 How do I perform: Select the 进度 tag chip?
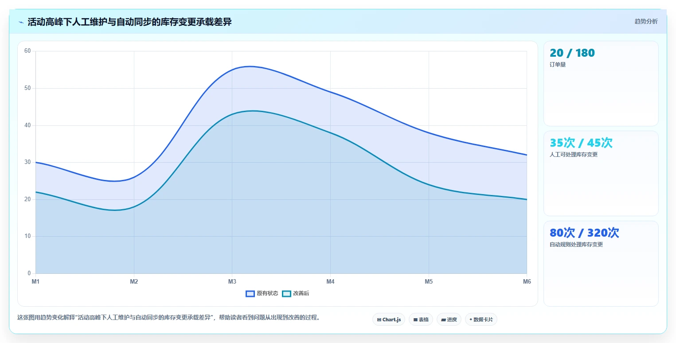point(449,320)
